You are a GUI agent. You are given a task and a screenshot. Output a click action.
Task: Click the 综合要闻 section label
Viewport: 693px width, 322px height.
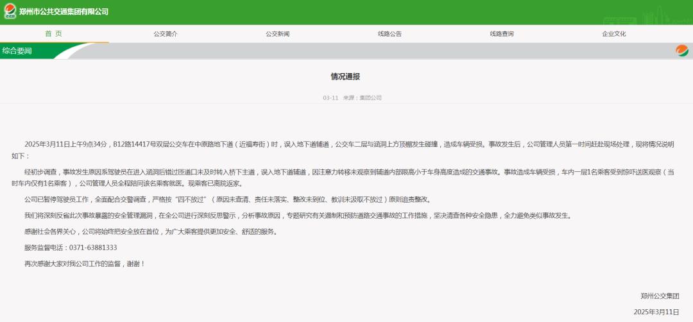pos(17,51)
